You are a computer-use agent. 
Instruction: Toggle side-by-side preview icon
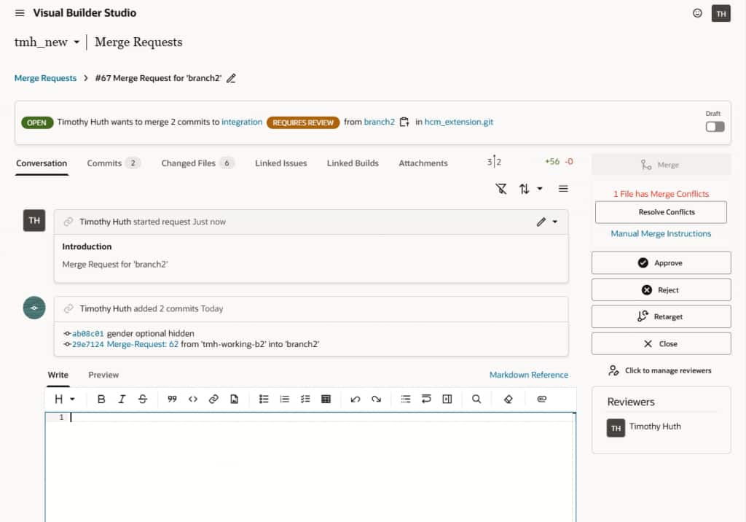click(447, 399)
